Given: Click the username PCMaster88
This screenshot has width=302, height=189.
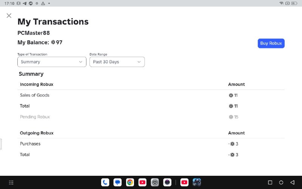Looking at the screenshot, I should pos(34,33).
